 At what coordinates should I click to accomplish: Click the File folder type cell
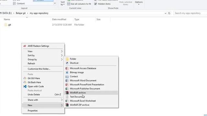79,25
